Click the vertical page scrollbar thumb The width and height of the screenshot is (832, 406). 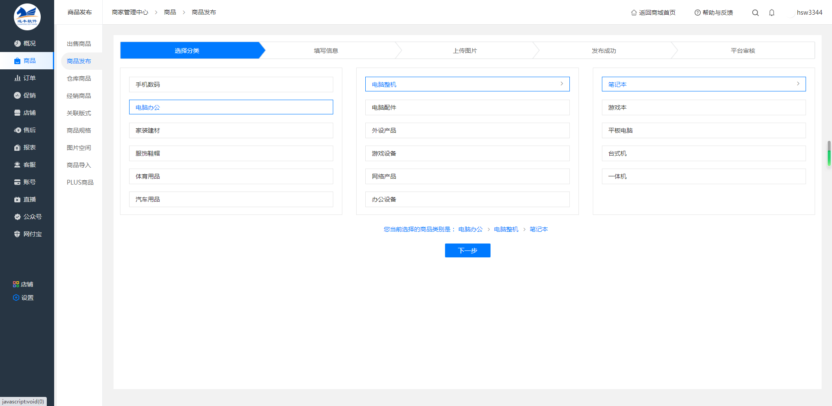coord(829,153)
